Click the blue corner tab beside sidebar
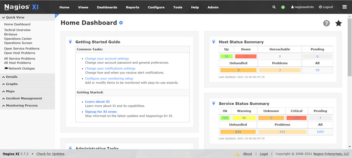 57,16
